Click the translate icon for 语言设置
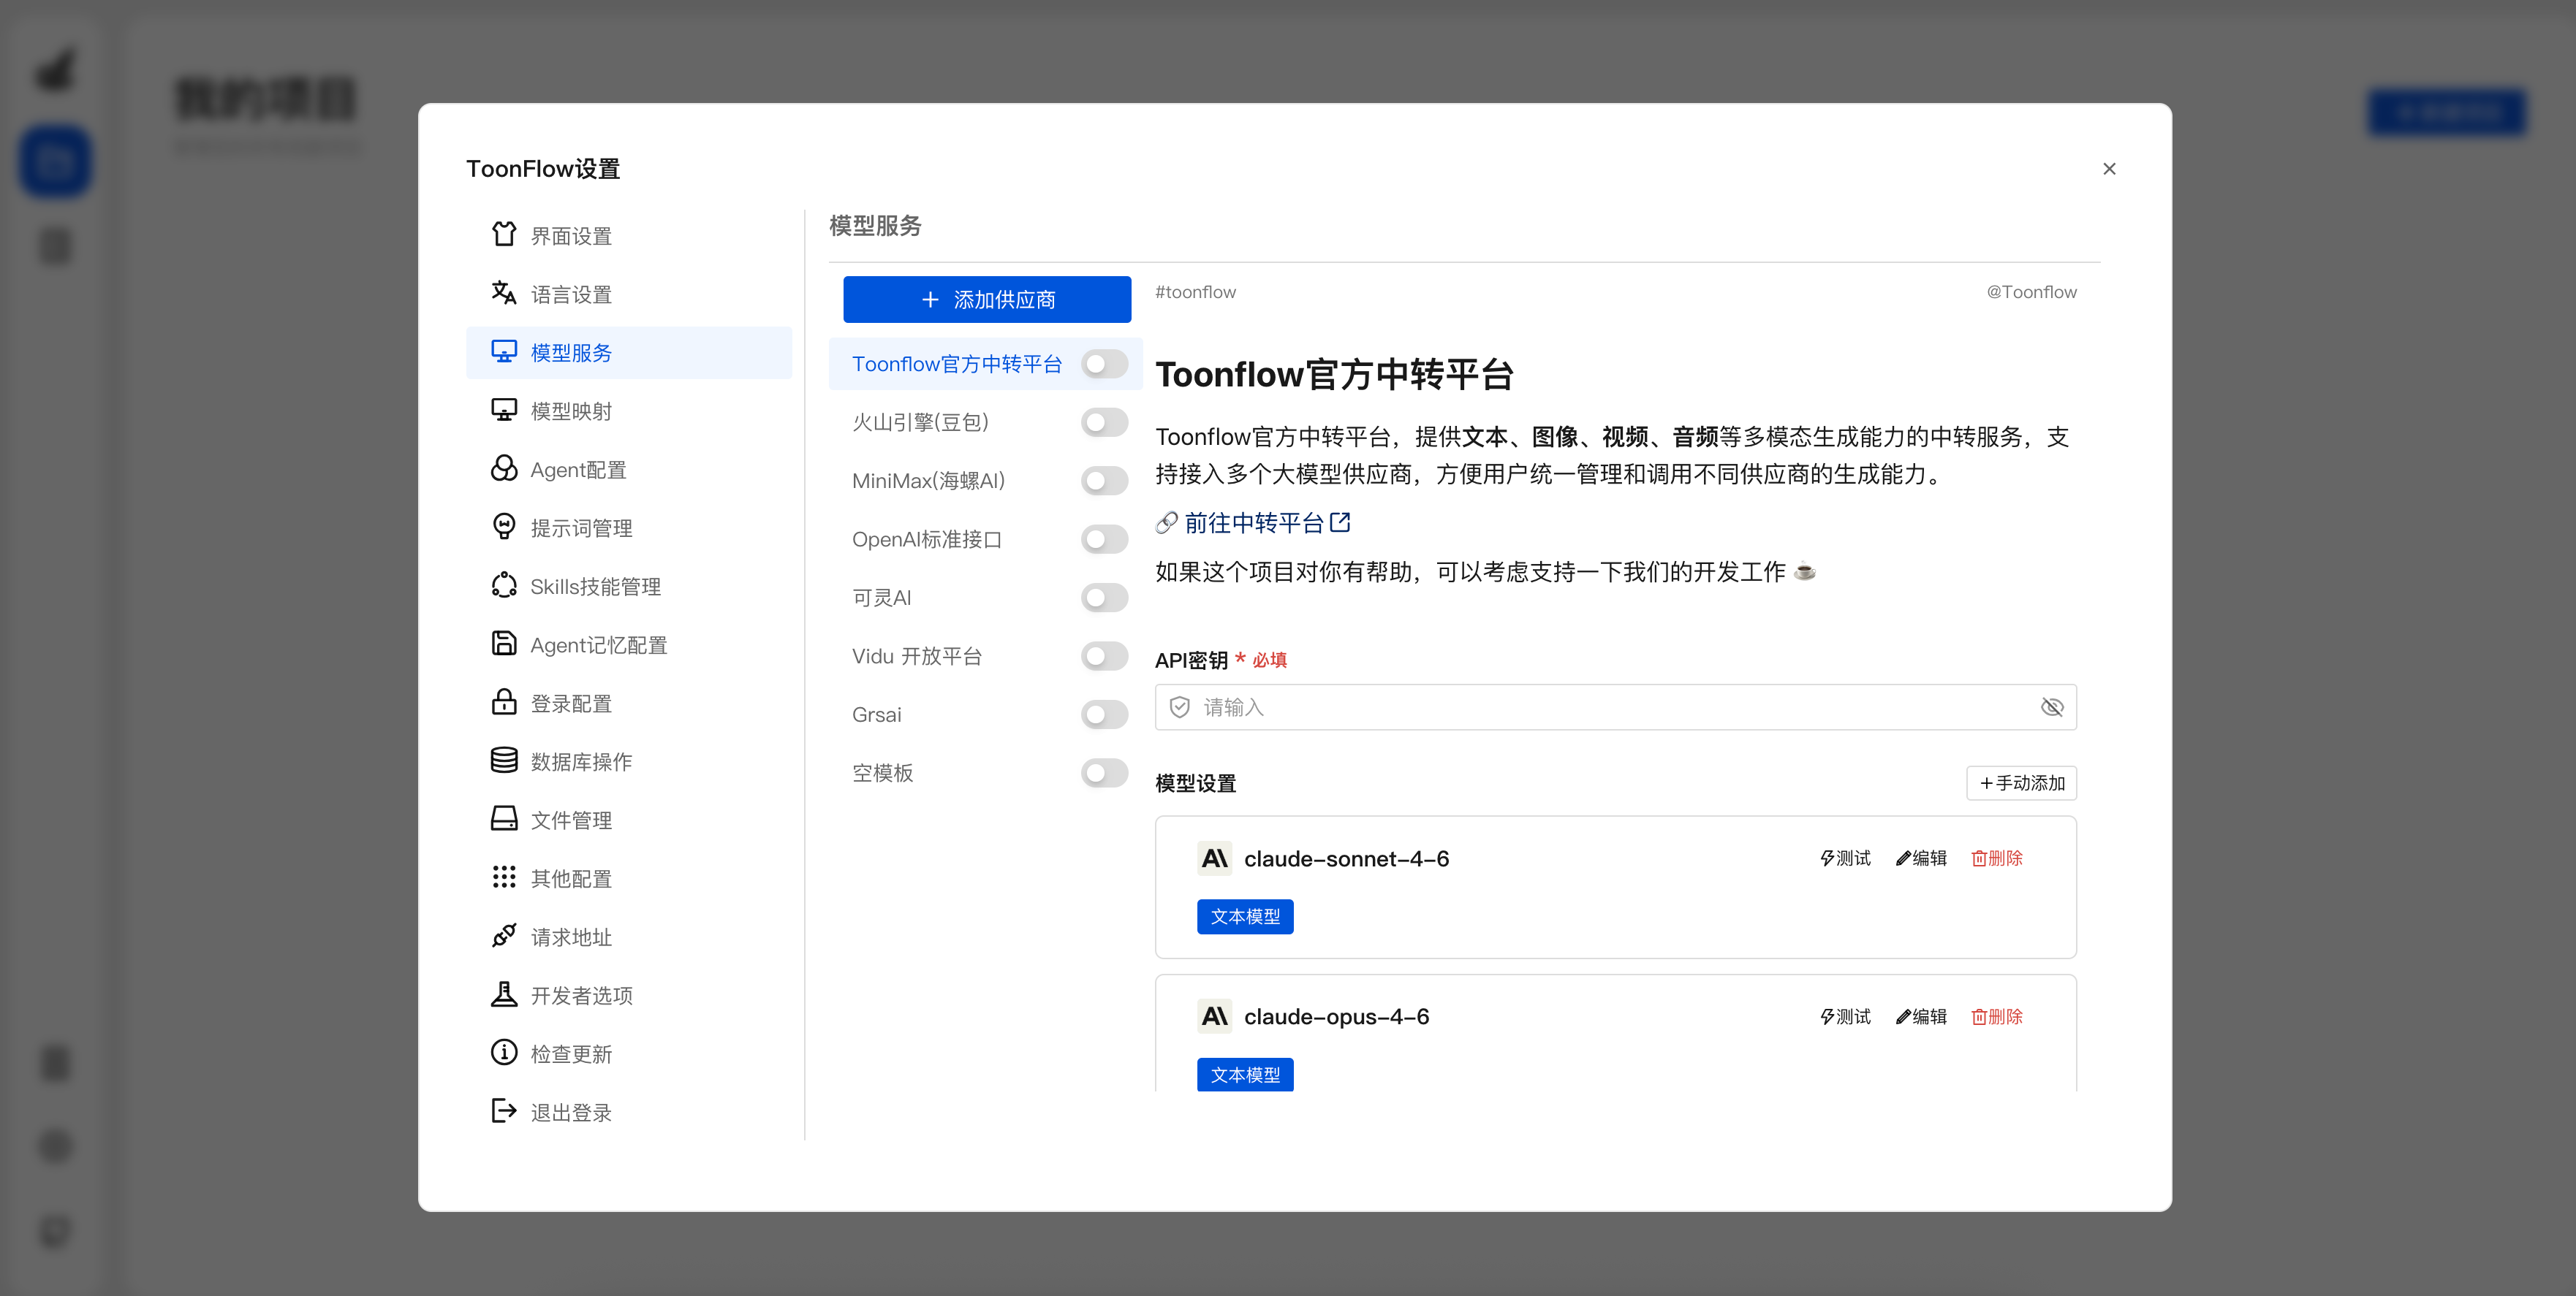 504,293
